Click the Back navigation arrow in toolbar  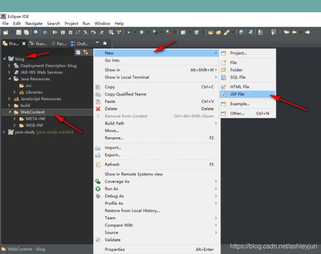(295, 32)
